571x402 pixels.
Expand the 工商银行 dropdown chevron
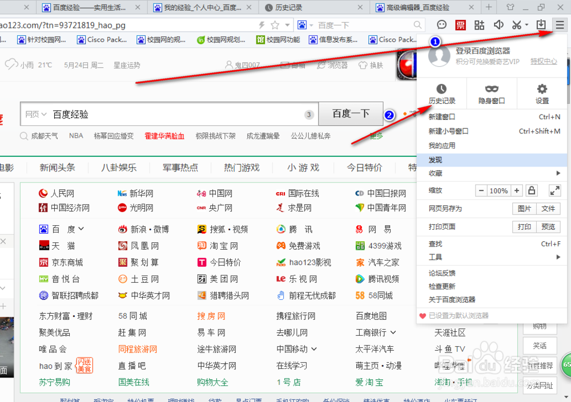393,332
